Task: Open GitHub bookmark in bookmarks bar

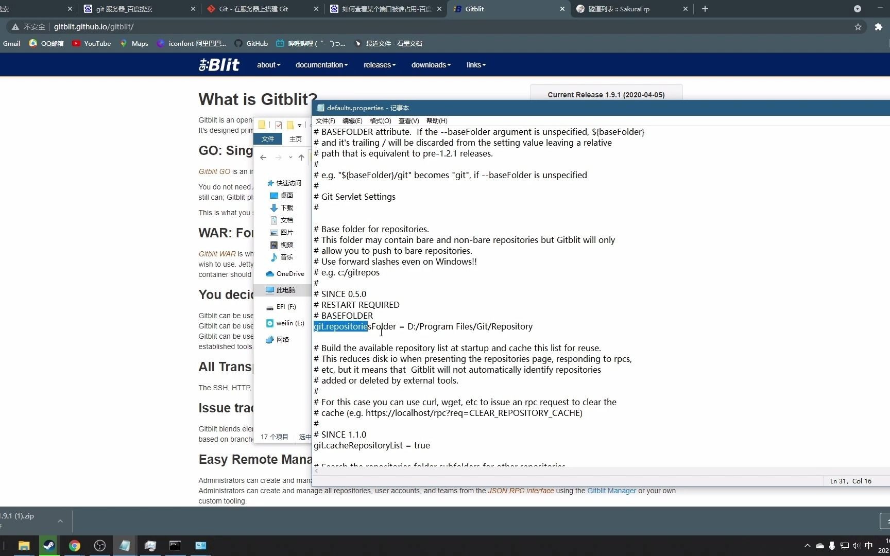Action: pyautogui.click(x=251, y=44)
